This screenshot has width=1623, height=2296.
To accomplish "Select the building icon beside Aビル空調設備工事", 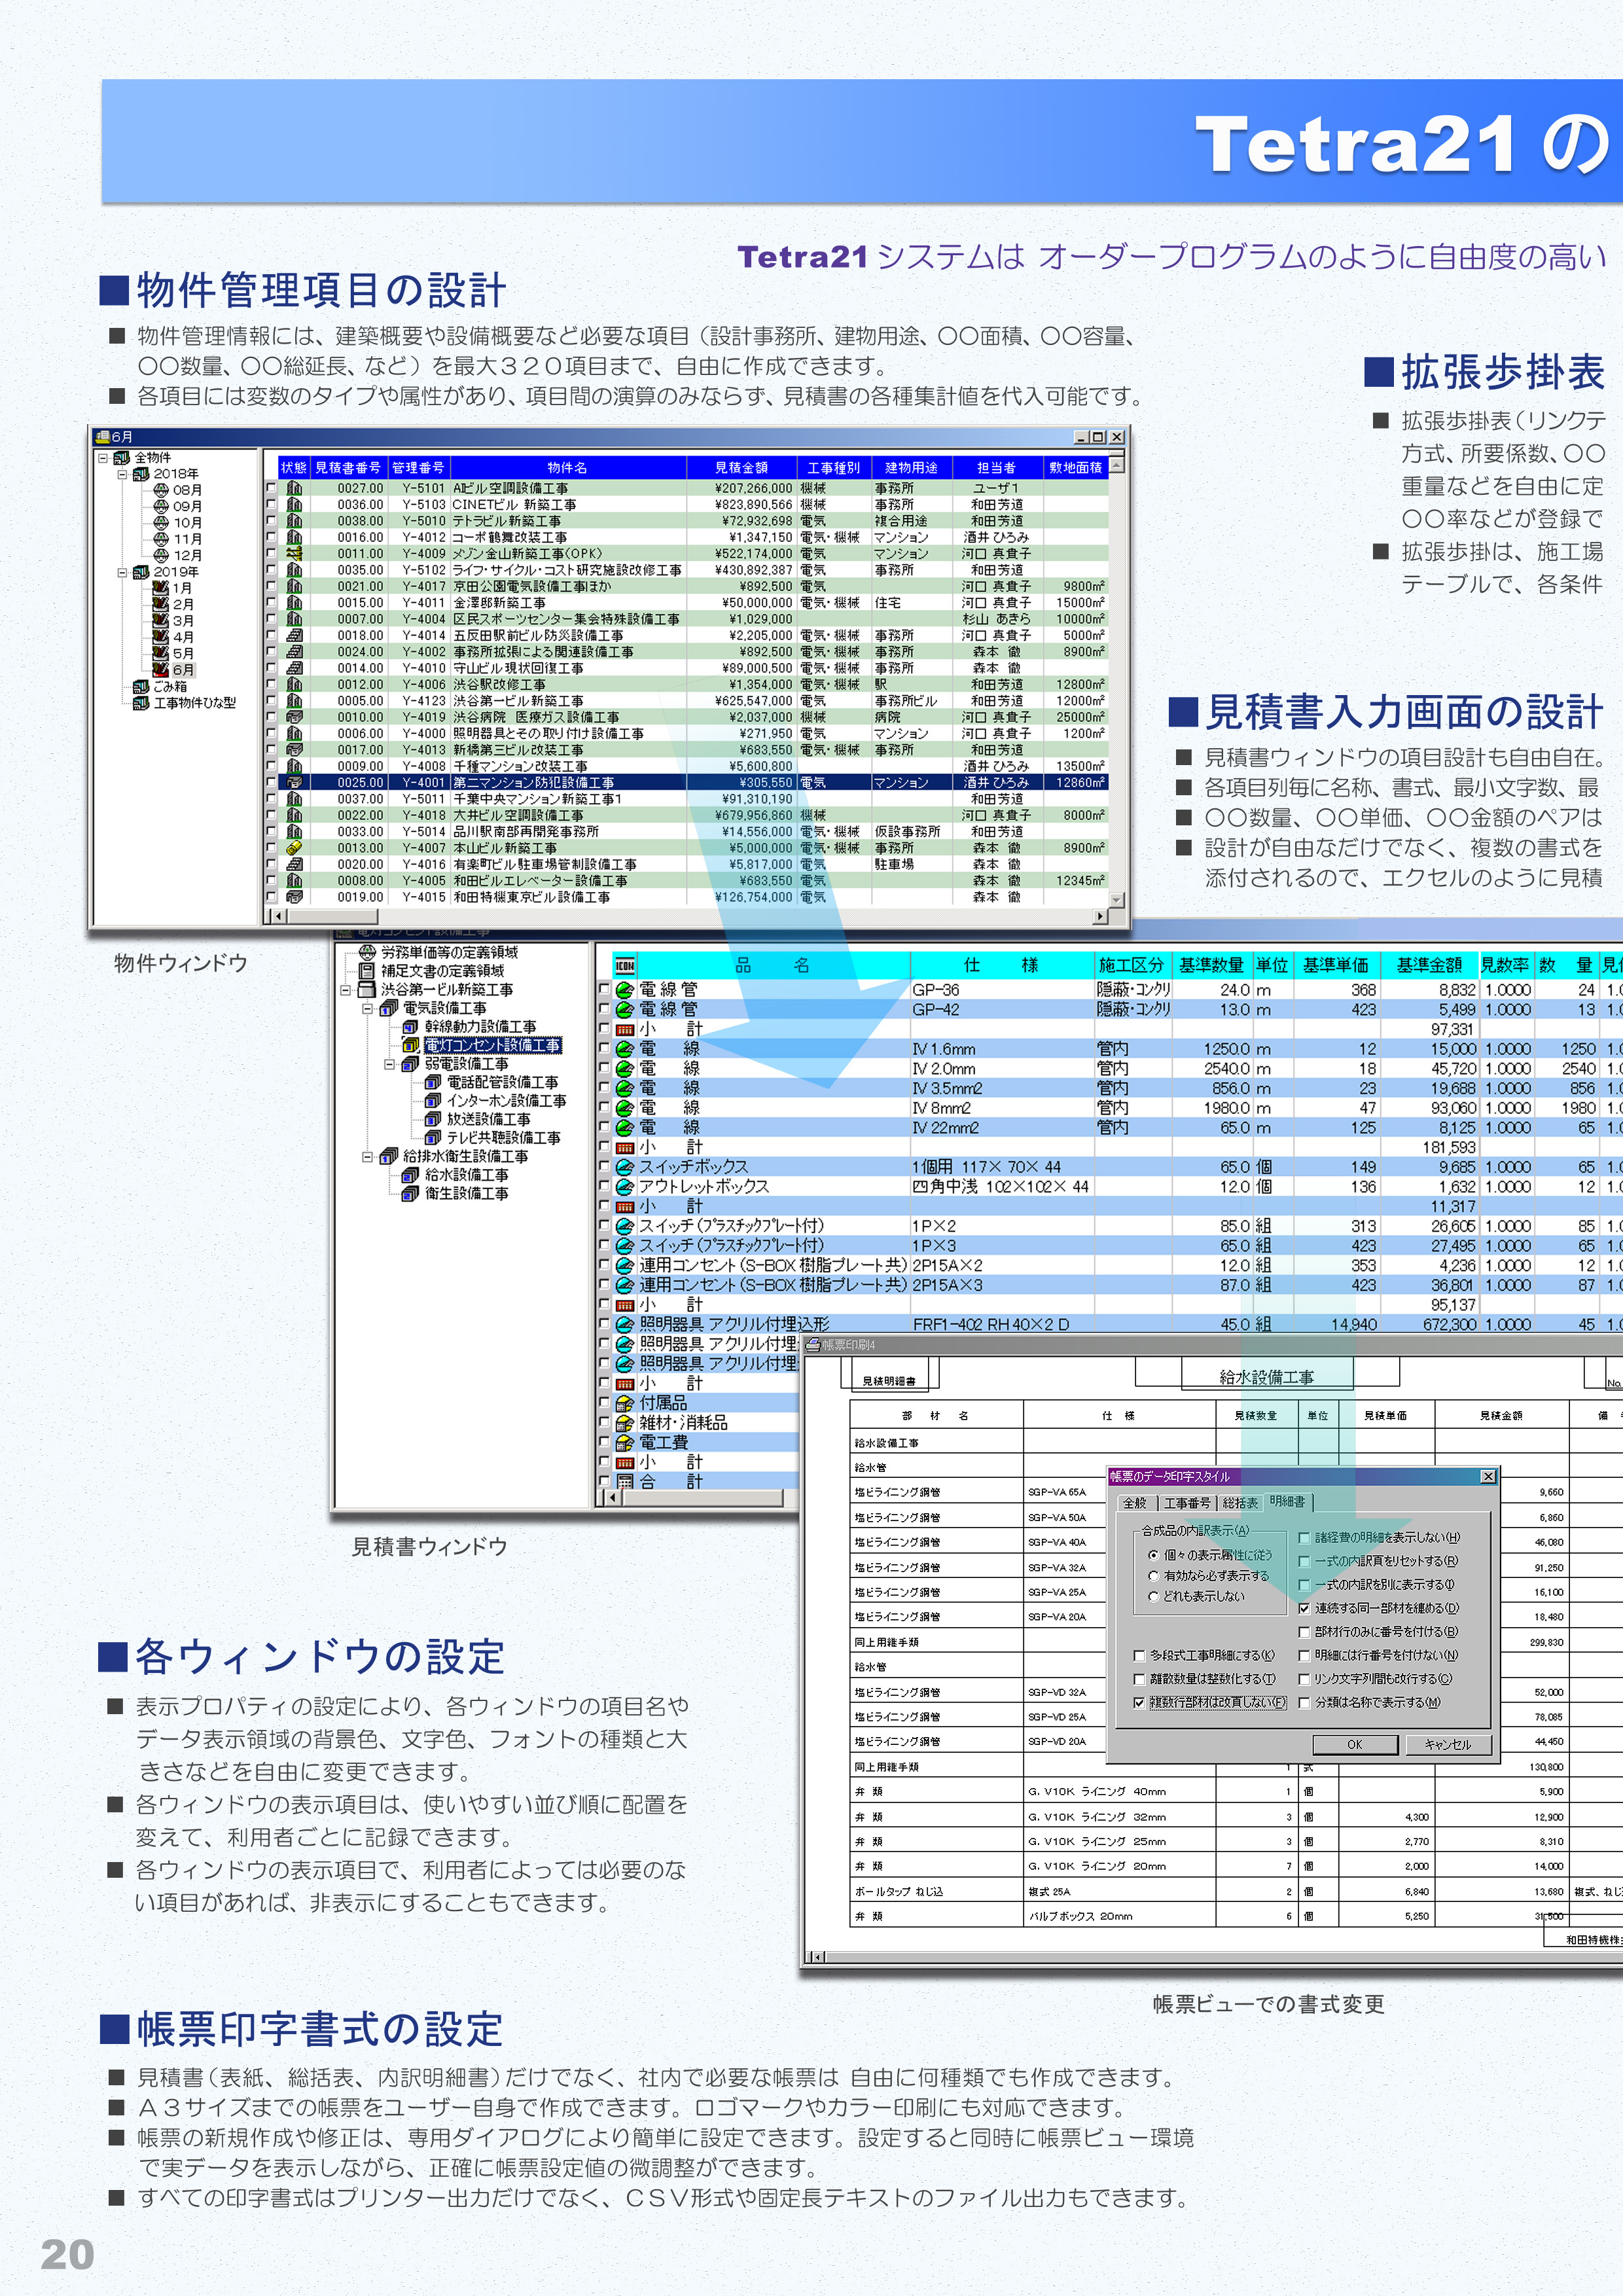I will tap(293, 489).
